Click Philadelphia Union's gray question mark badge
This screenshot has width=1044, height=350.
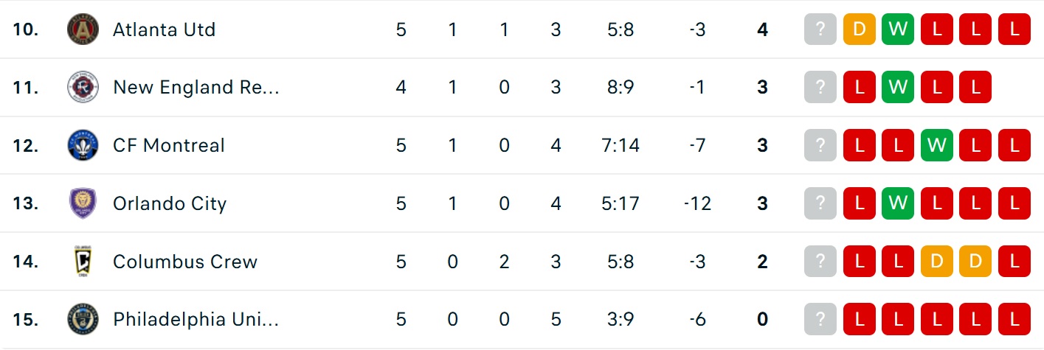(x=820, y=319)
